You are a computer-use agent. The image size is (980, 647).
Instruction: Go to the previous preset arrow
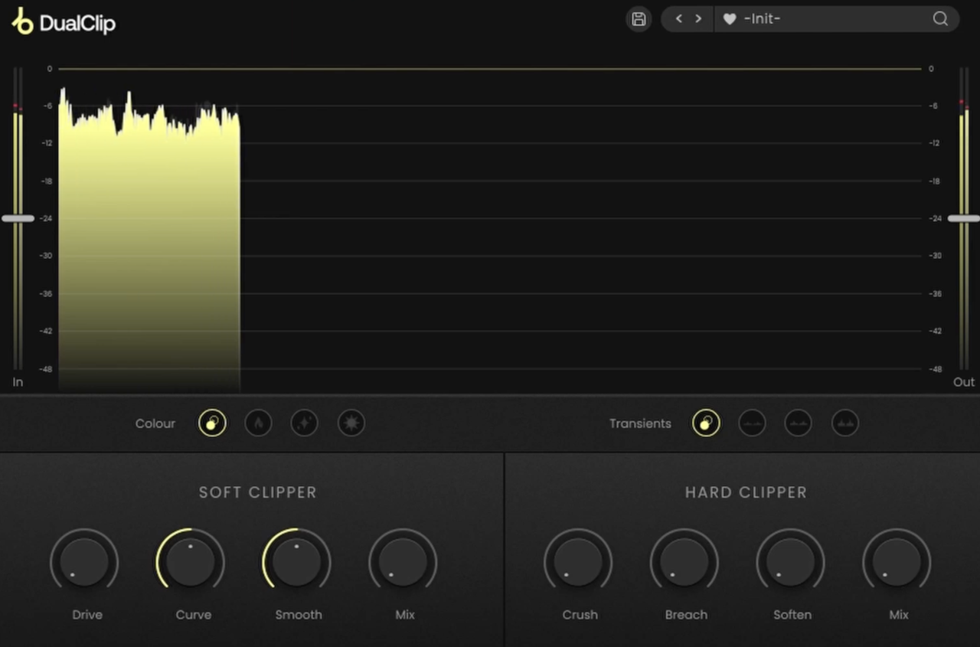[678, 19]
